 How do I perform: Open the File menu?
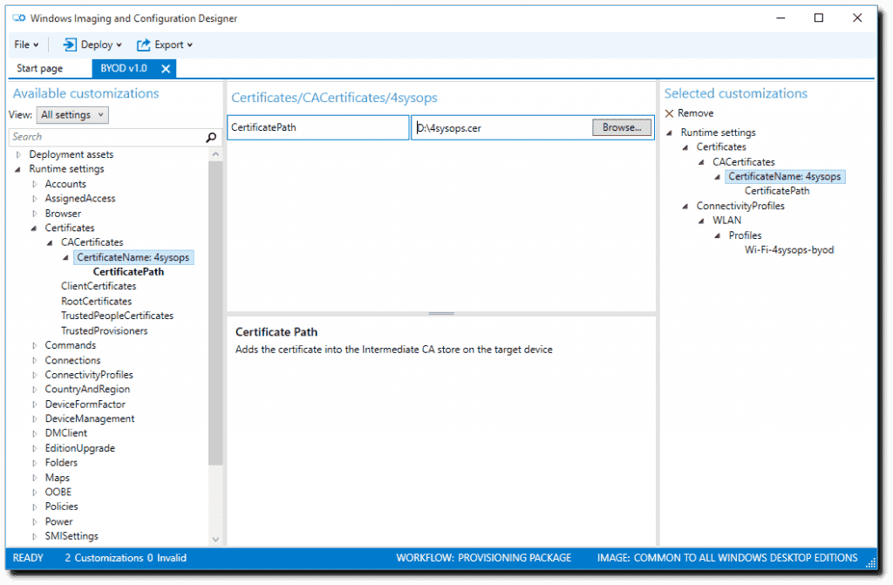click(x=26, y=44)
